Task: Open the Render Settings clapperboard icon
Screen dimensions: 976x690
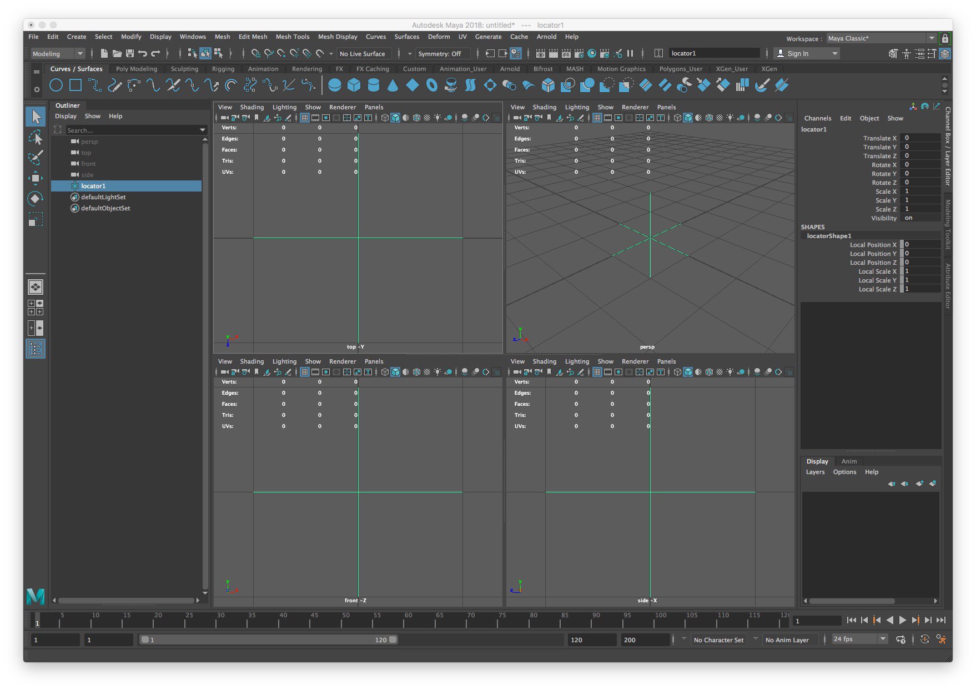Action: 579,53
